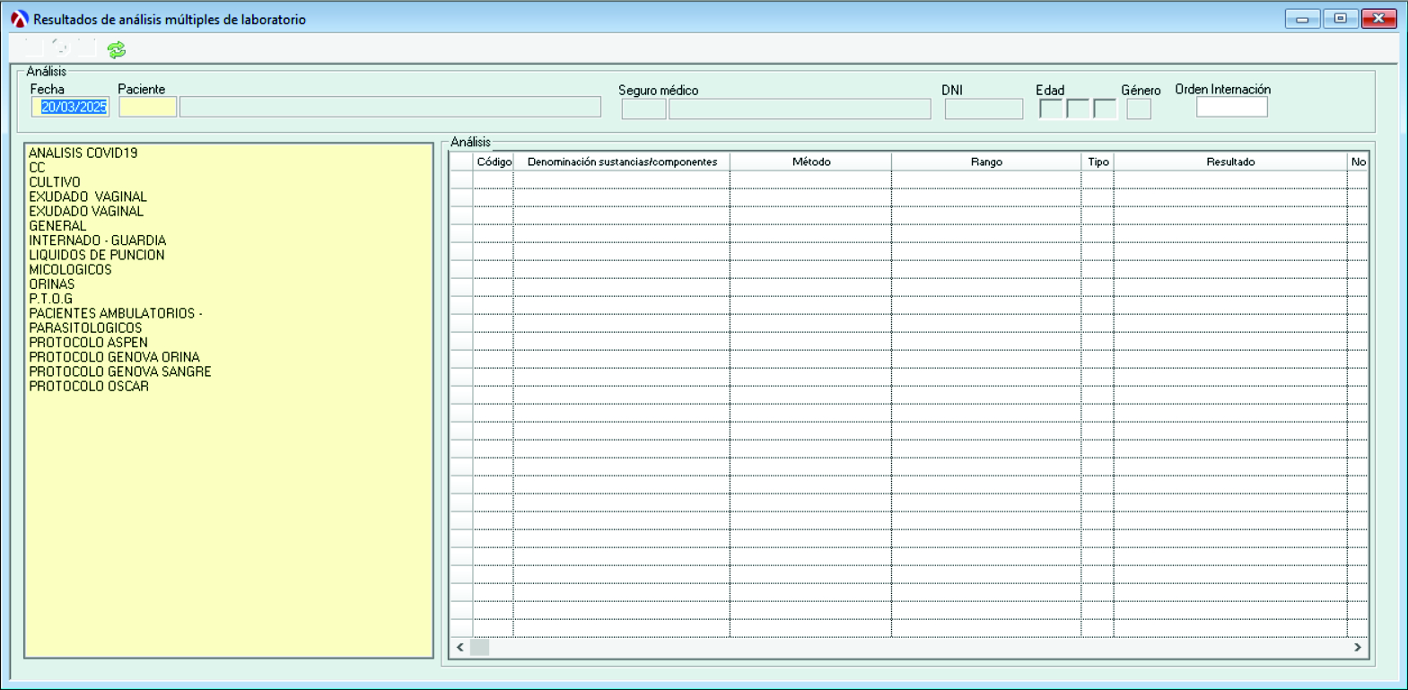Click the DNI field
Image resolution: width=1408 pixels, height=690 pixels.
pyautogui.click(x=984, y=109)
